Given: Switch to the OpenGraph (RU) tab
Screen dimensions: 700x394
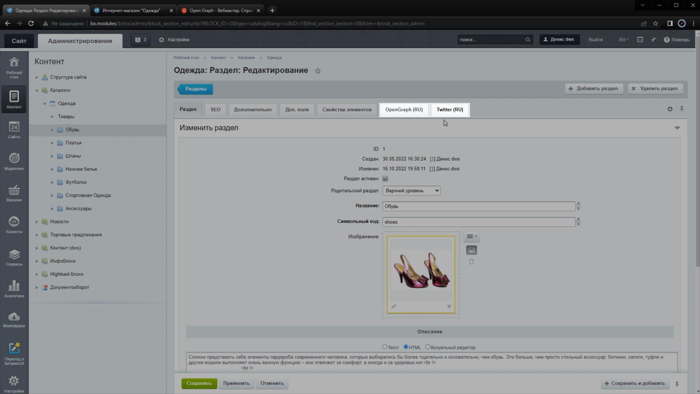Looking at the screenshot, I should click(x=404, y=109).
